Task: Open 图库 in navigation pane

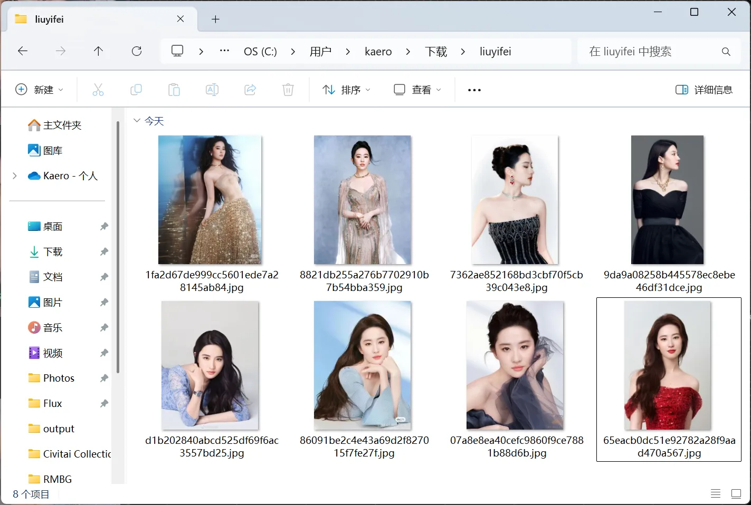Action: (x=45, y=150)
